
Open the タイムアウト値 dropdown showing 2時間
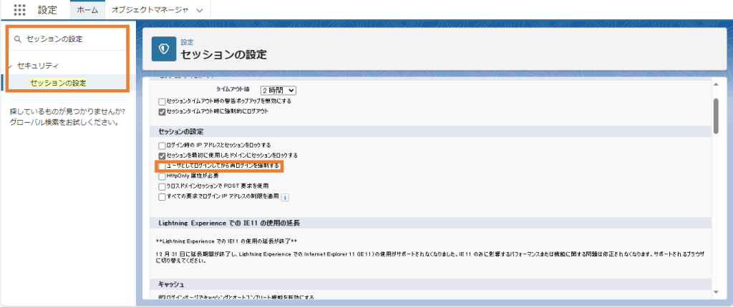point(278,90)
